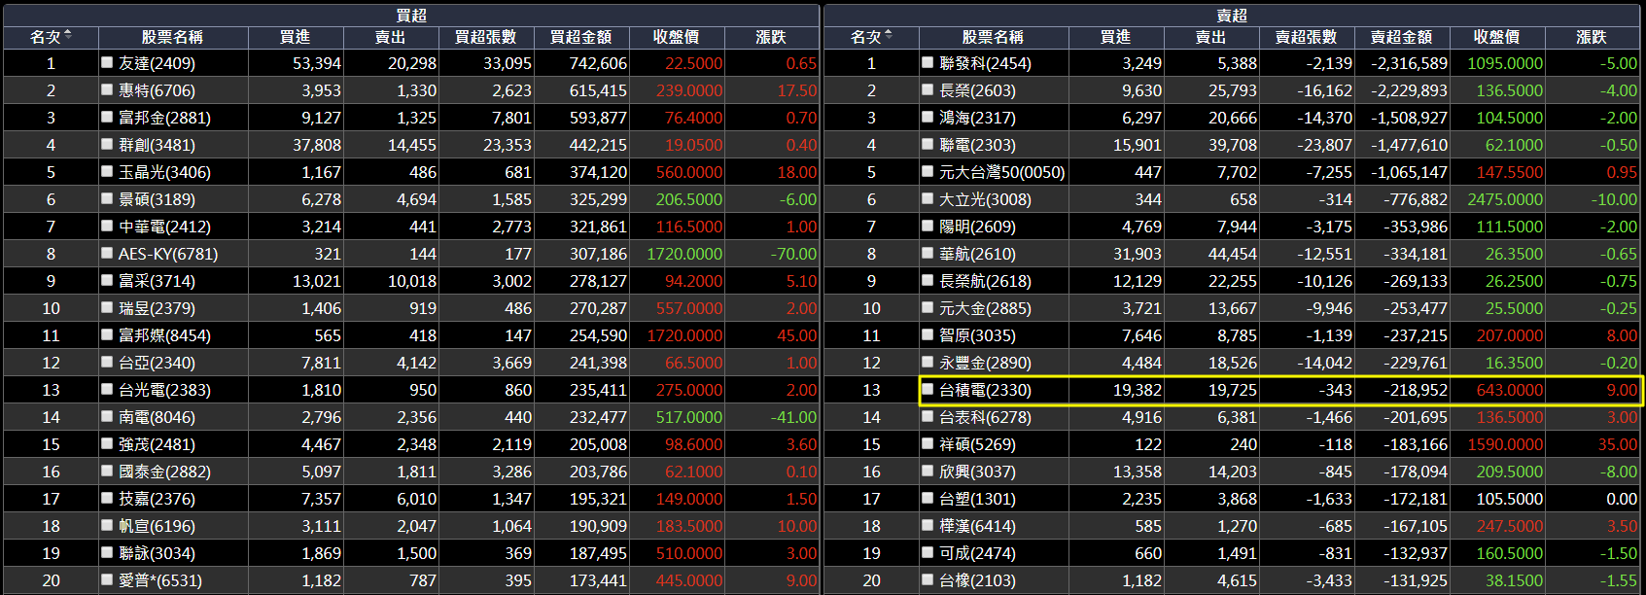Sort by 賣出 column in 買超 table
The width and height of the screenshot is (1646, 595).
[391, 37]
